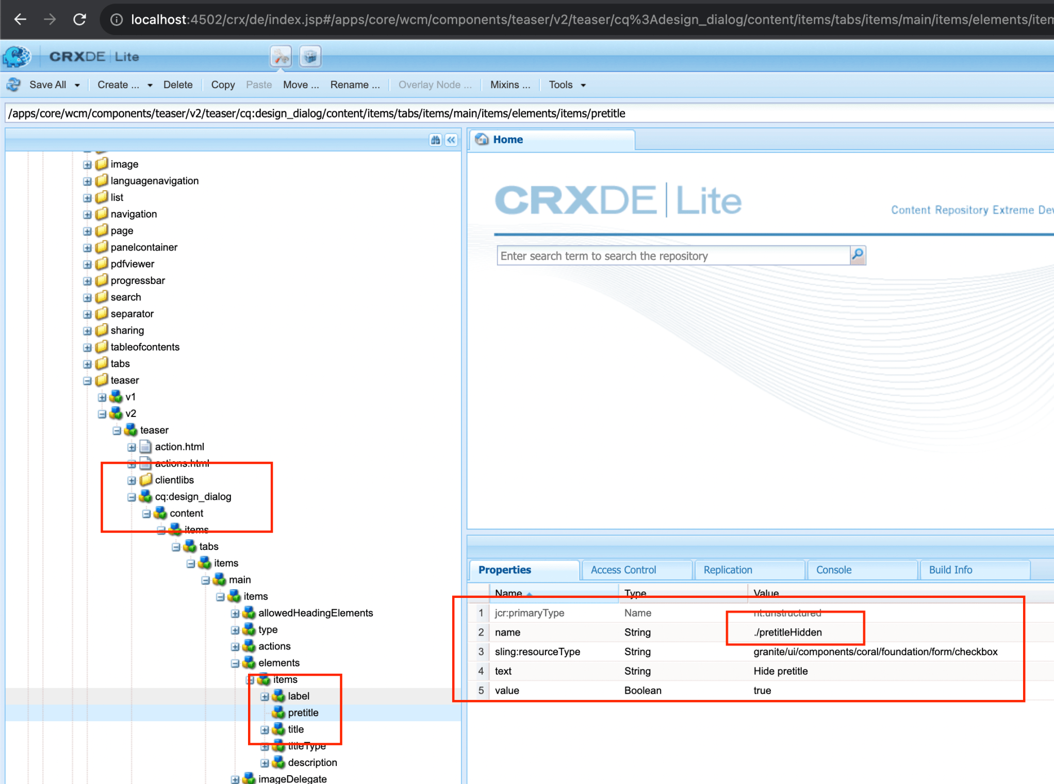The width and height of the screenshot is (1054, 784).
Task: Collapse the cq:design_dialog node
Action: click(131, 496)
